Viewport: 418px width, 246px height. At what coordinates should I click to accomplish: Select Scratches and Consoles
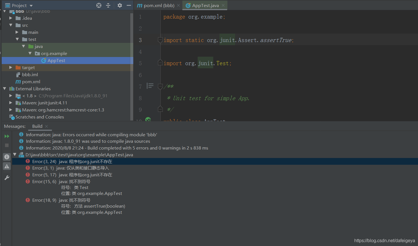point(40,117)
